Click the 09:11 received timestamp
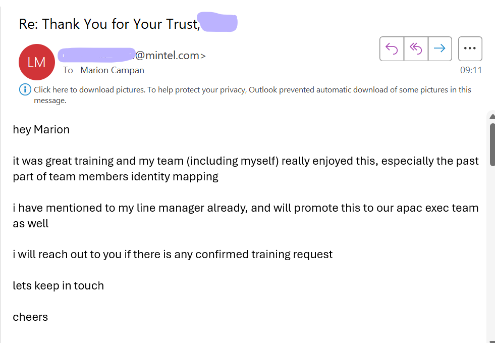 click(471, 70)
